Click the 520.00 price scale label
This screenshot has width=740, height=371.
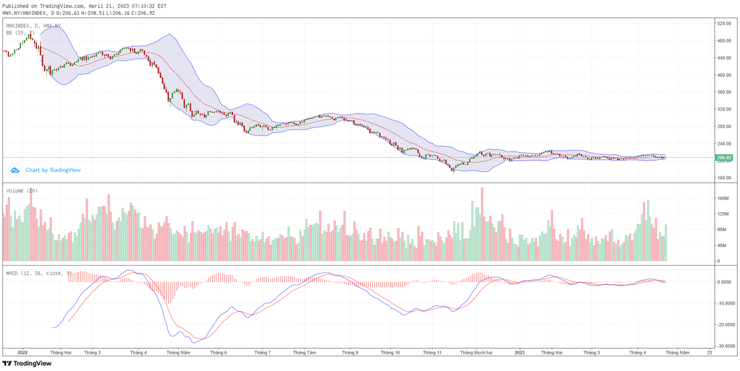click(723, 23)
